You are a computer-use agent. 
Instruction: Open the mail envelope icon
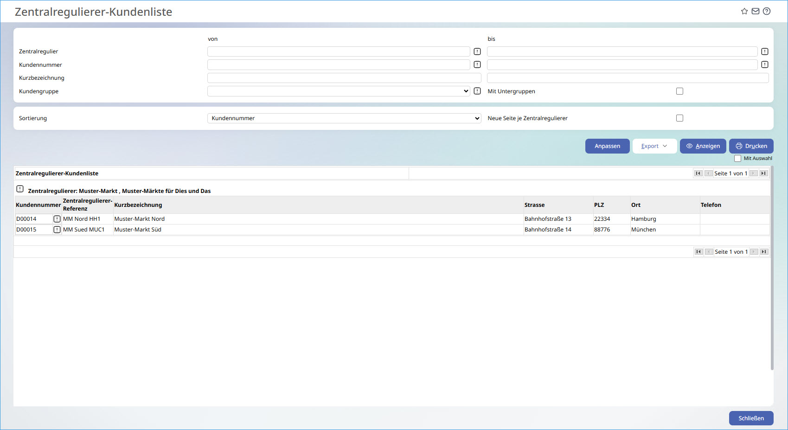756,11
